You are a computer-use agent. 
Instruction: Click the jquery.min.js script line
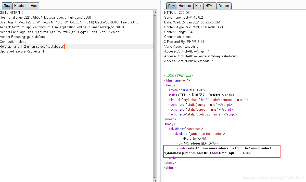pos(200,105)
